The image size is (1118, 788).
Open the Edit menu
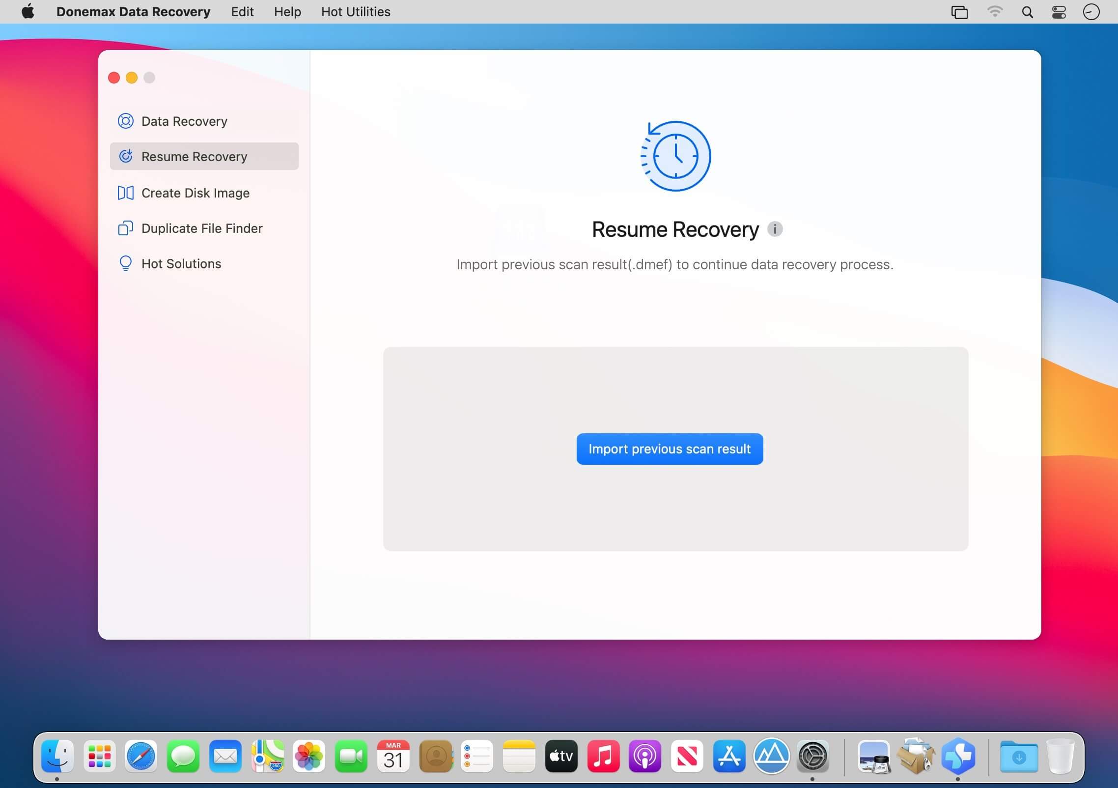[x=242, y=12]
